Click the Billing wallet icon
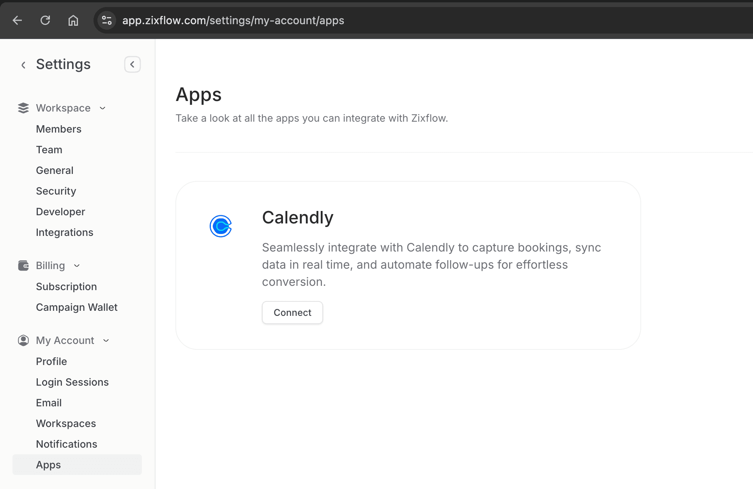Screen dimensions: 753x489 23,266
